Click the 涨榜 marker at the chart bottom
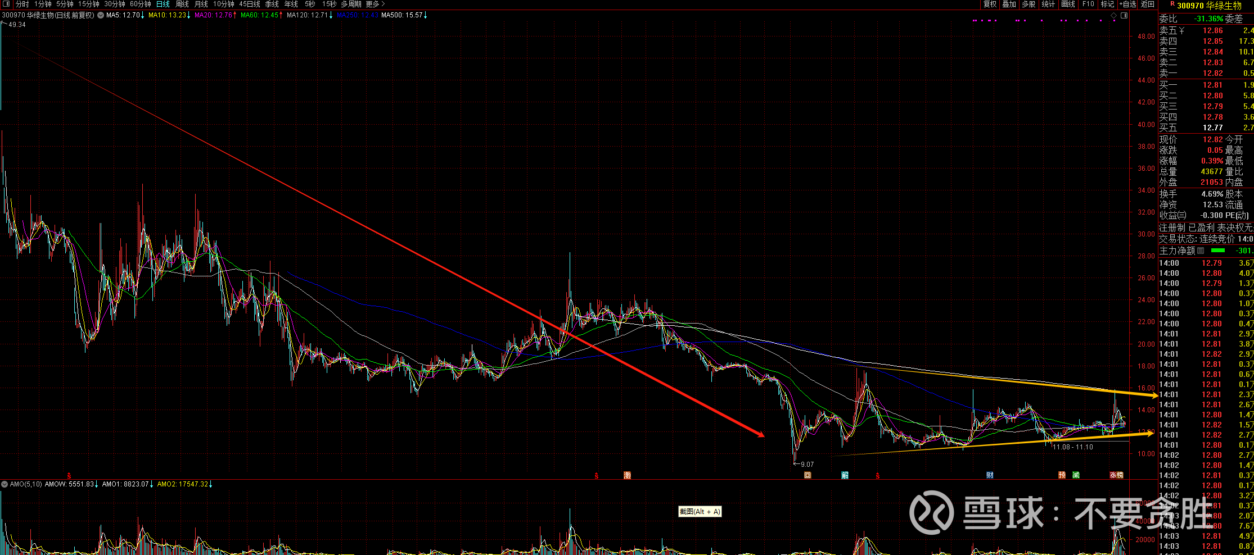 [1116, 475]
